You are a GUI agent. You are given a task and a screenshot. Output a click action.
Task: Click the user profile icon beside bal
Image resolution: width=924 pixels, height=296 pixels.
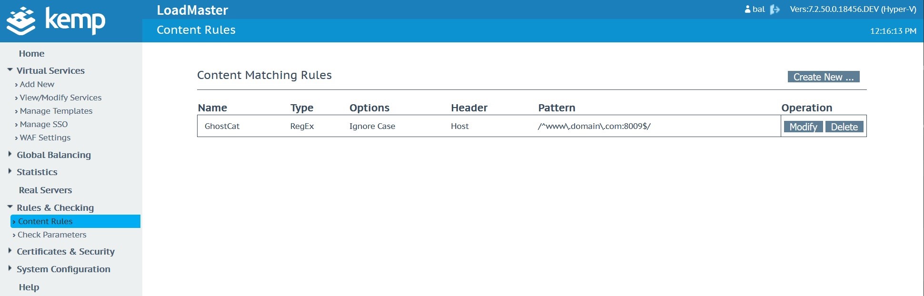click(x=747, y=10)
